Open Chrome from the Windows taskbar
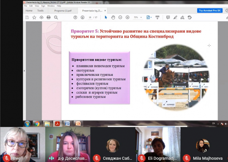The image size is (228, 162). (36, 124)
